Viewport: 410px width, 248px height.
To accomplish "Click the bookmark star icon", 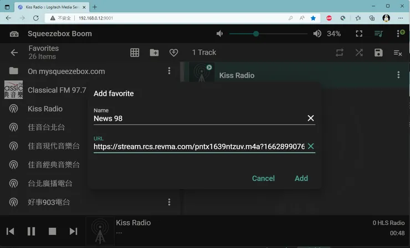I will click(313, 18).
